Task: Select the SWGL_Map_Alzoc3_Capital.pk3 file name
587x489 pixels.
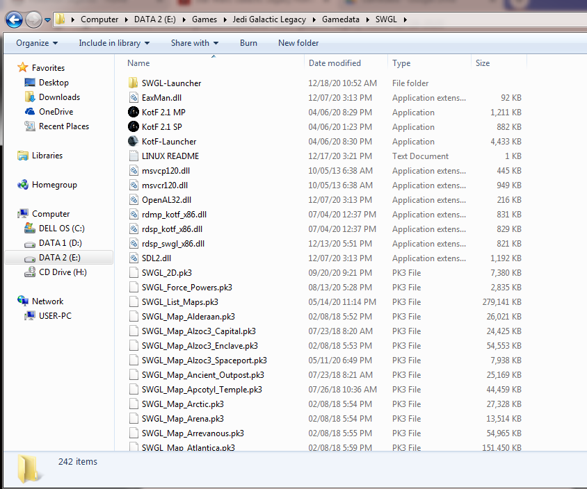Action: 199,331
